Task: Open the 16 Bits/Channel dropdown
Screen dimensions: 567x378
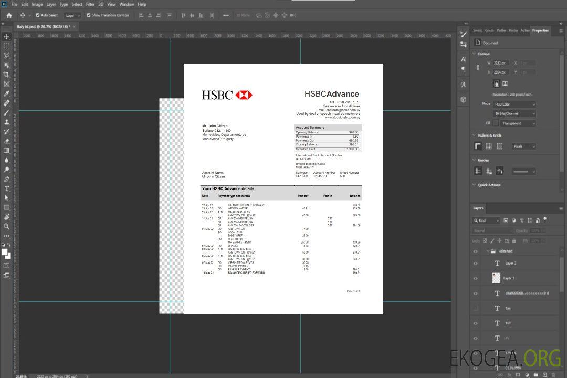Action: (514, 113)
